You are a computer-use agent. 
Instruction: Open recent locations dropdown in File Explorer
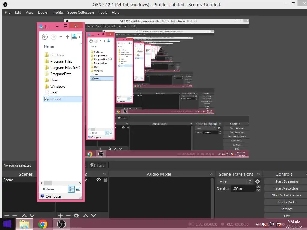[61, 37]
